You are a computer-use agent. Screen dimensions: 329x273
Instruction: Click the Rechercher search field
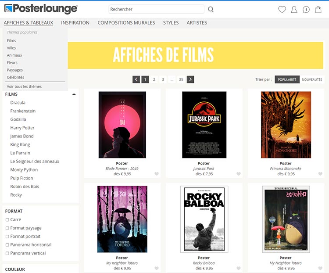[156, 9]
